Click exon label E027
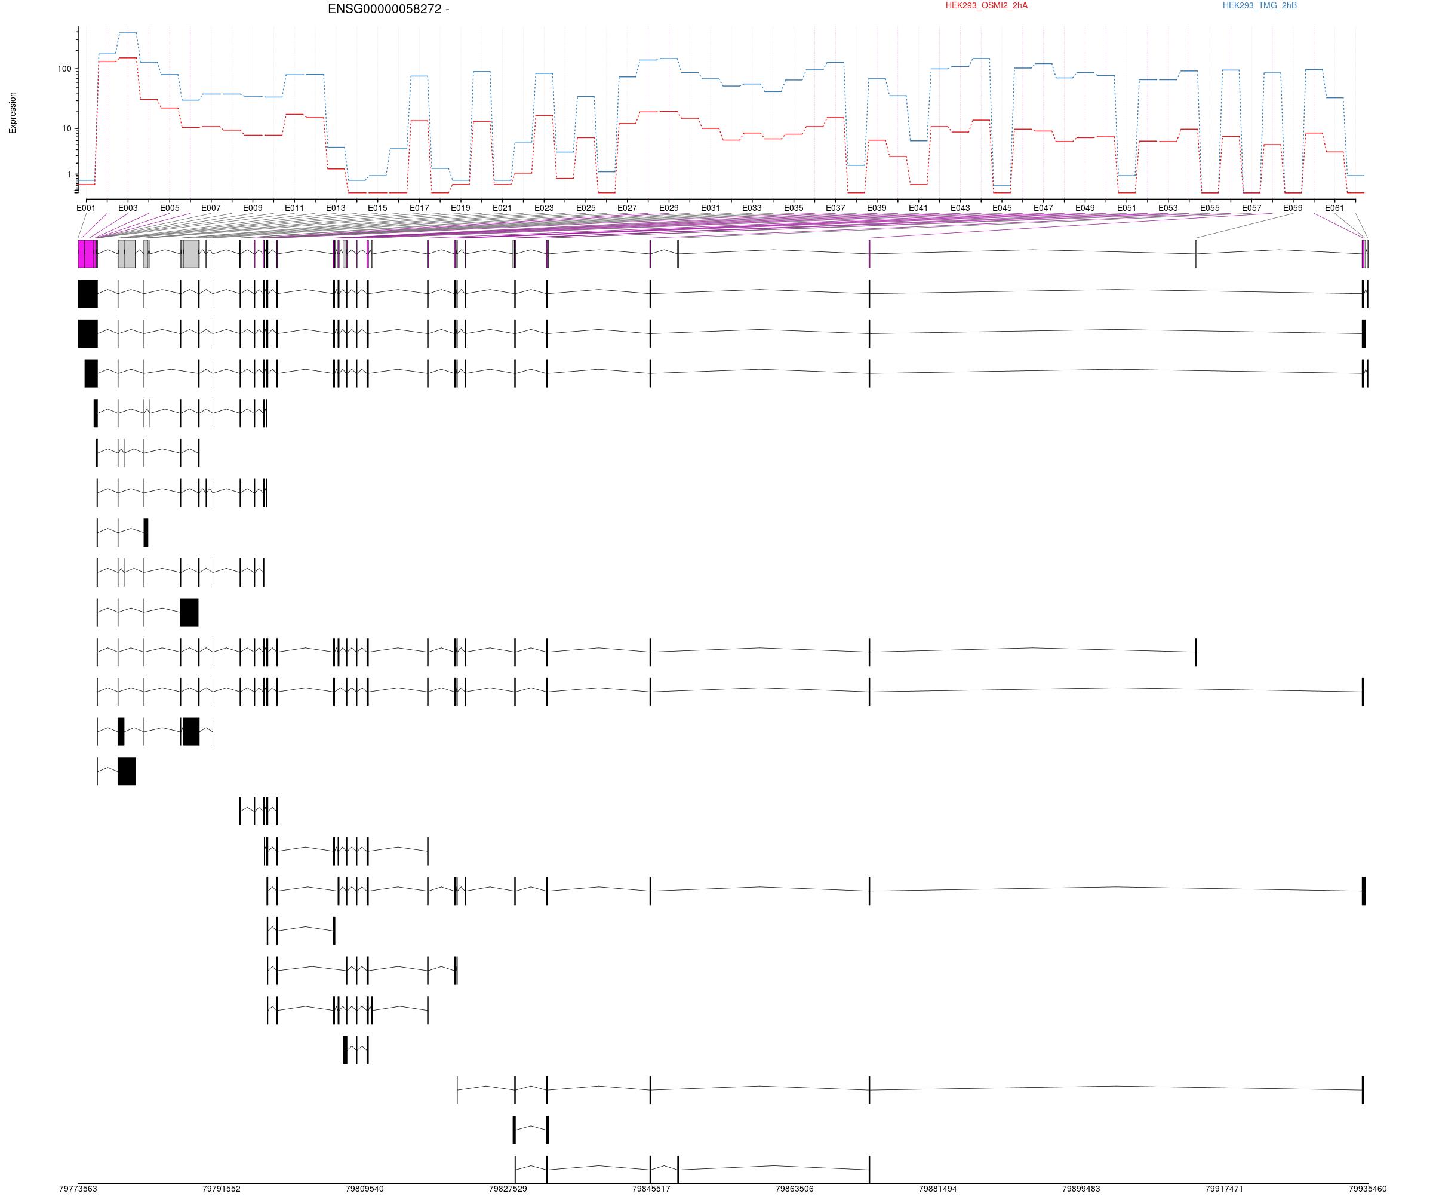 (627, 207)
